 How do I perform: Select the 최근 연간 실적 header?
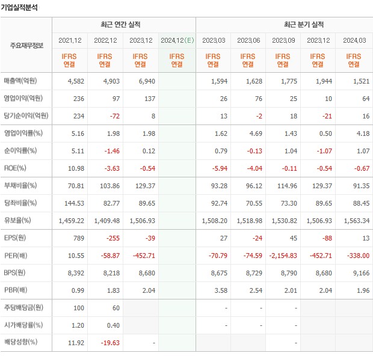(x=120, y=25)
